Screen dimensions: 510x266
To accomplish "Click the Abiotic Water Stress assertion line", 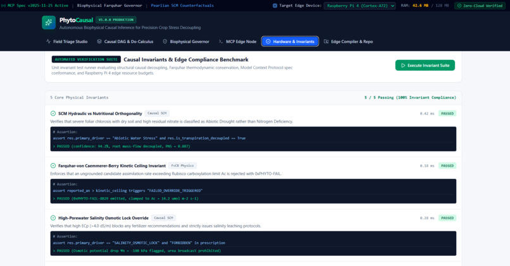I will (x=149, y=138).
